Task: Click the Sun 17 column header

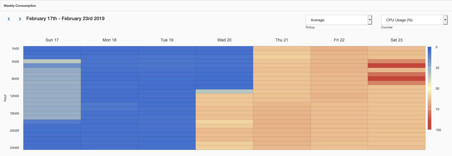Action: point(52,40)
